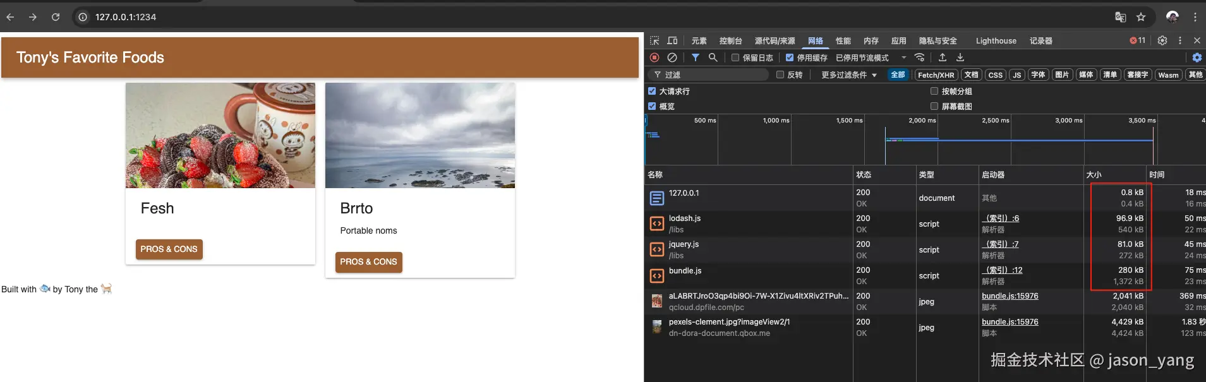Click the script icon next to bundle.js

coord(657,276)
